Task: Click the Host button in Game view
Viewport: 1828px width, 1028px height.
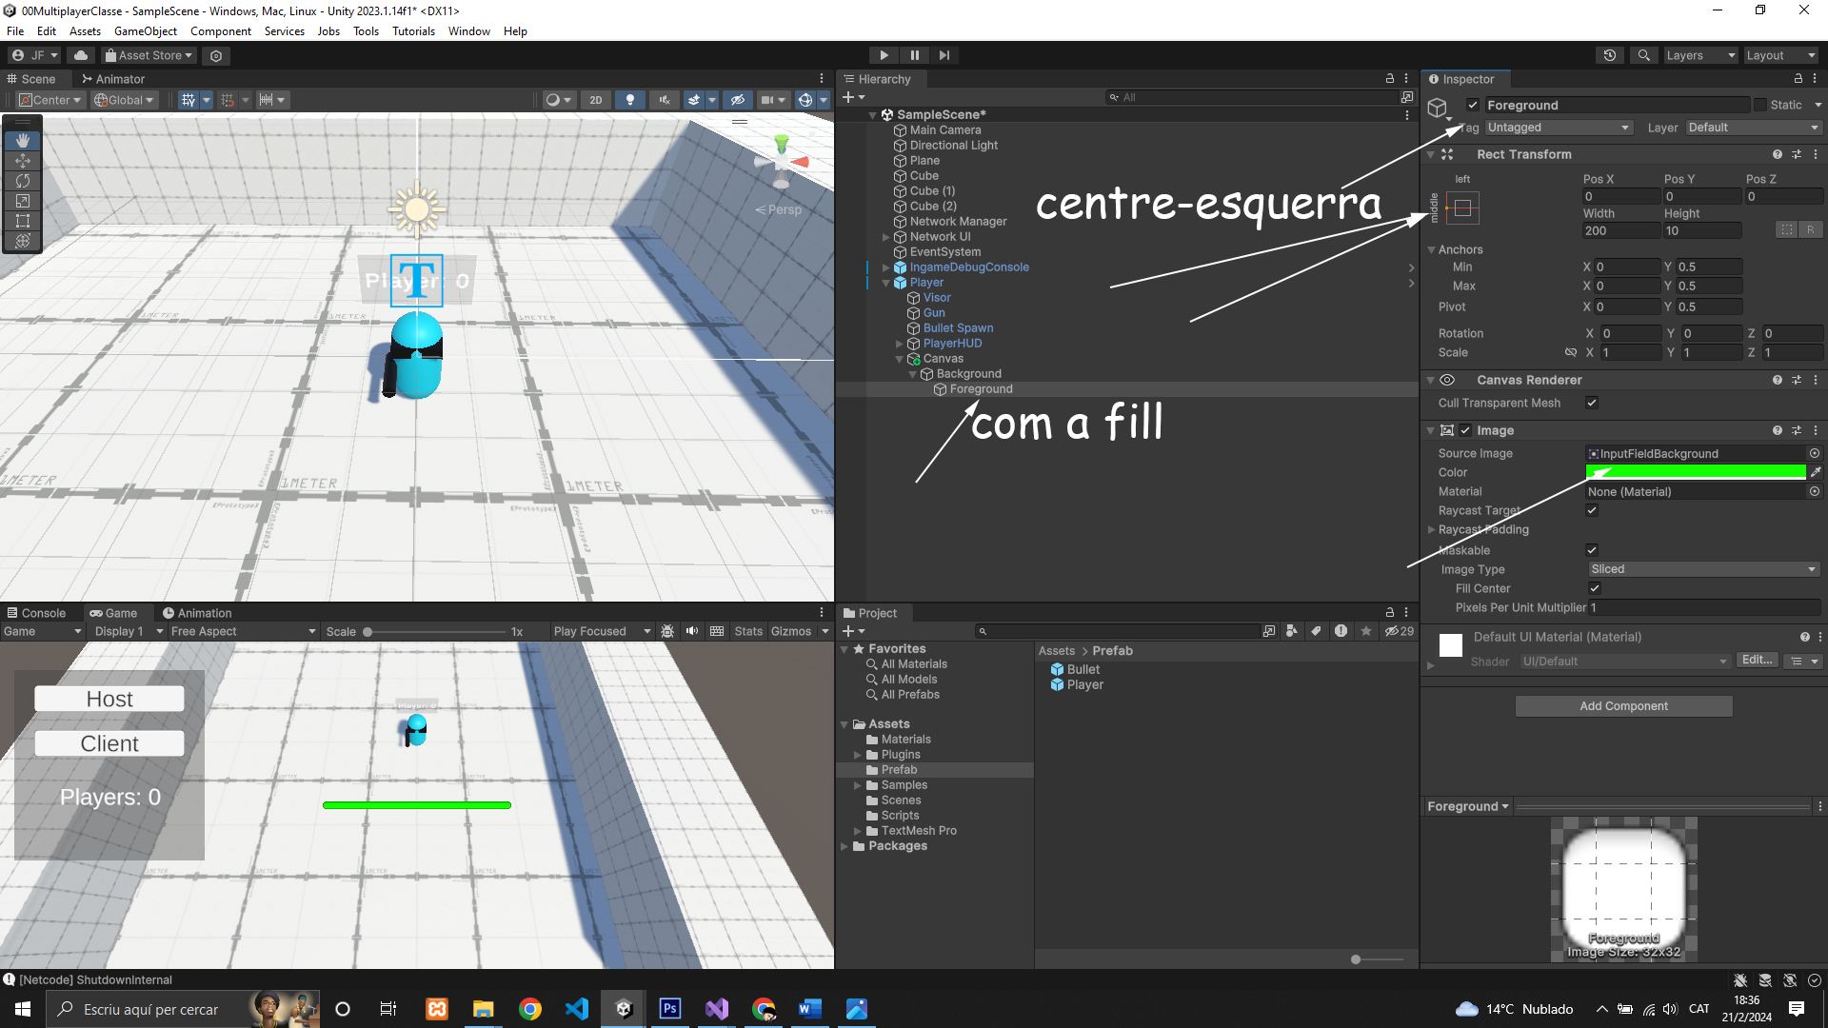Action: tap(109, 699)
